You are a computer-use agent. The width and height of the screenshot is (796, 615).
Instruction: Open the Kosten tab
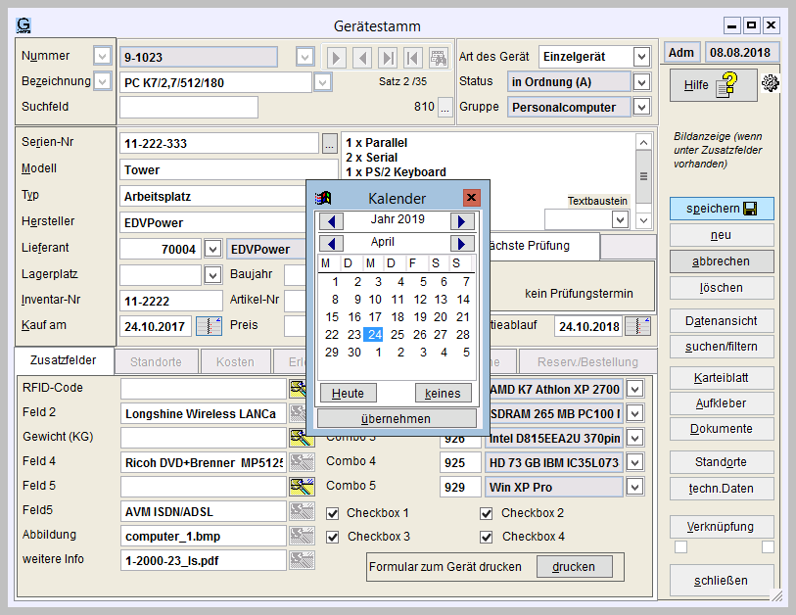235,361
